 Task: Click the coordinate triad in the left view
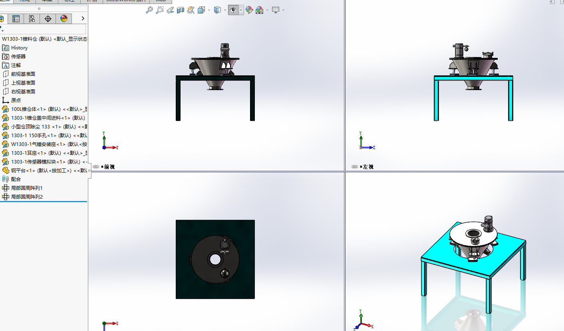(x=367, y=142)
